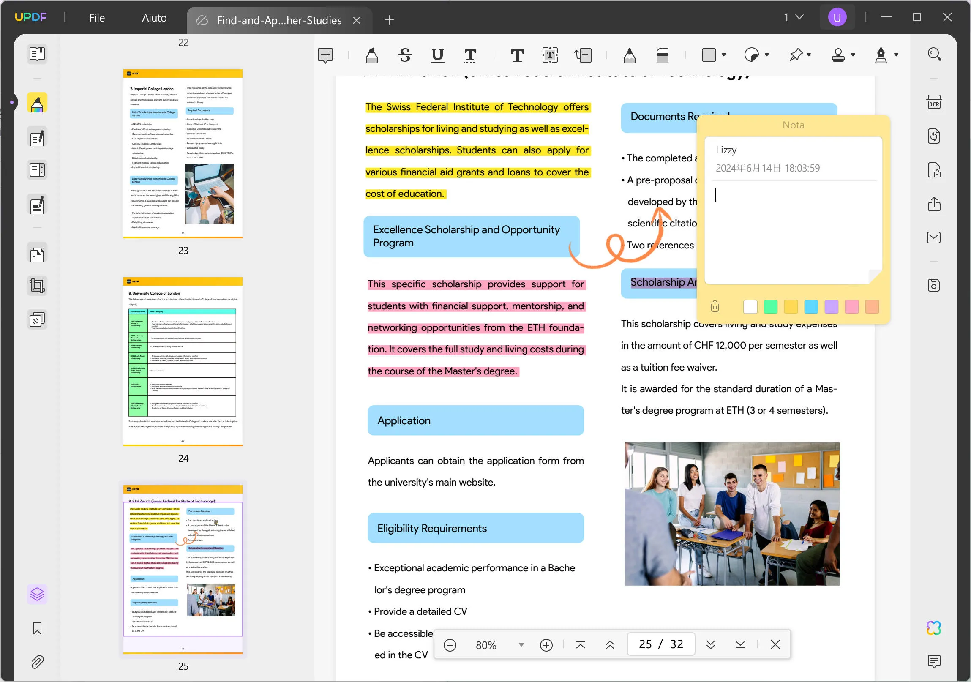Viewport: 971px width, 682px height.
Task: Delete the current sticky note
Action: pyautogui.click(x=714, y=306)
